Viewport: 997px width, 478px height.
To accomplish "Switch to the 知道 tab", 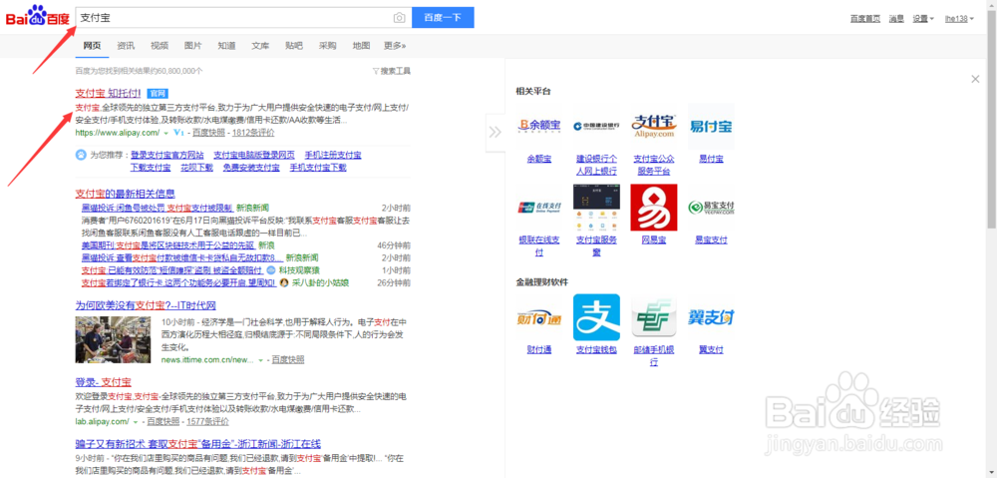I will [226, 46].
